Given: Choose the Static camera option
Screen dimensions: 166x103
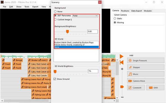Looking at the screenshot, I should click(x=115, y=19).
